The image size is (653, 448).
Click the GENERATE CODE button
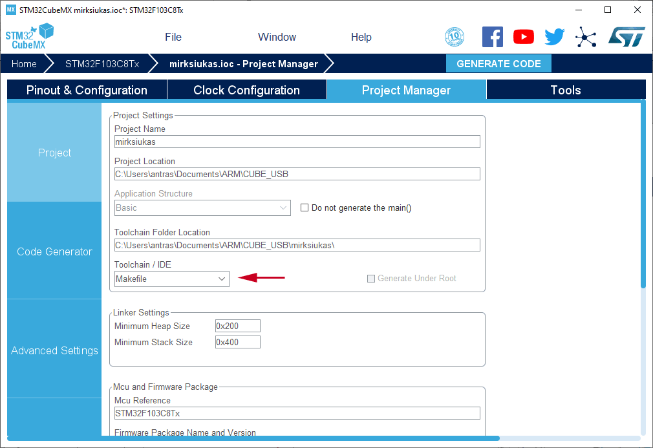pyautogui.click(x=498, y=64)
